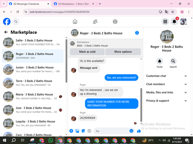Expand Media, files and links section
193x144 pixels.
coord(166,93)
